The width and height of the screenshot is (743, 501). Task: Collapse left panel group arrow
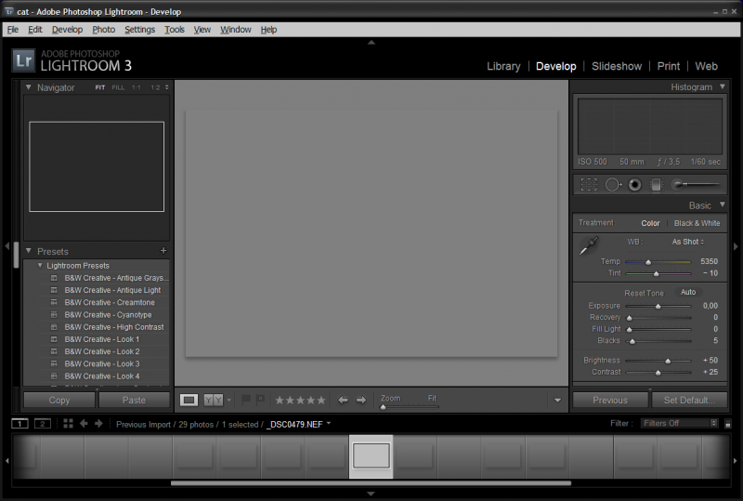(x=7, y=246)
